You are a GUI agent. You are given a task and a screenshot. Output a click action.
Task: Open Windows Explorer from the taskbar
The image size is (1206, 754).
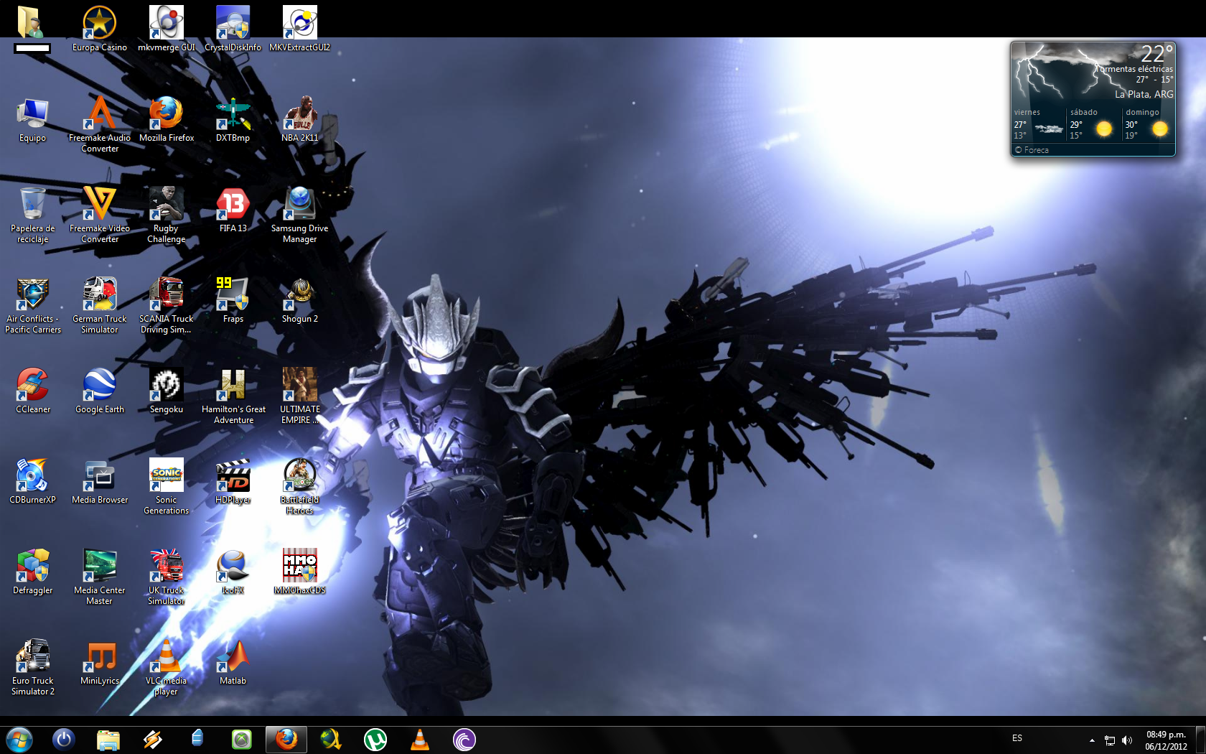click(108, 740)
